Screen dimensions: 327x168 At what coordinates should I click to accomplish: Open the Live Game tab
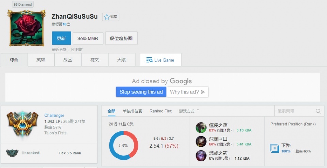160,60
